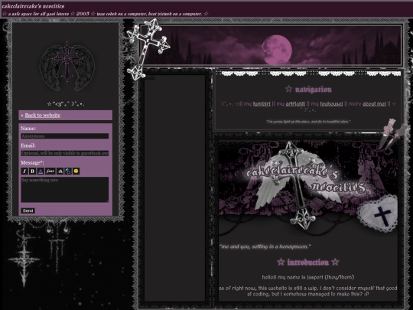Click the lace heart with cross

coord(379,214)
